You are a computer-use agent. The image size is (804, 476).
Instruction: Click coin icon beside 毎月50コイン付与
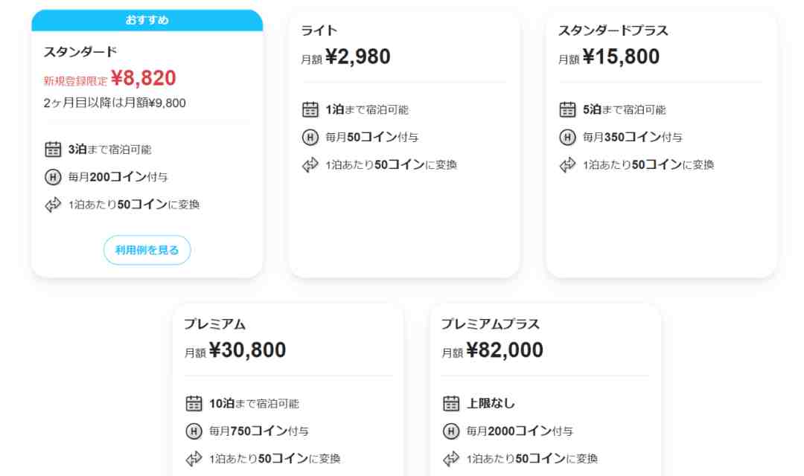point(310,138)
